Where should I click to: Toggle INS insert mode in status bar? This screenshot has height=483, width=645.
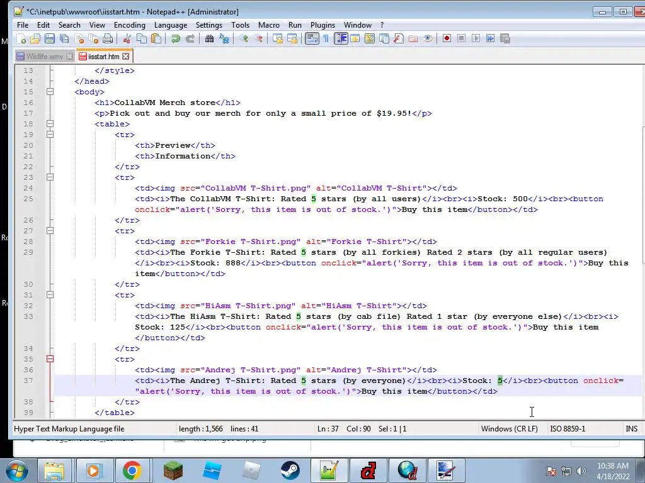pos(631,429)
